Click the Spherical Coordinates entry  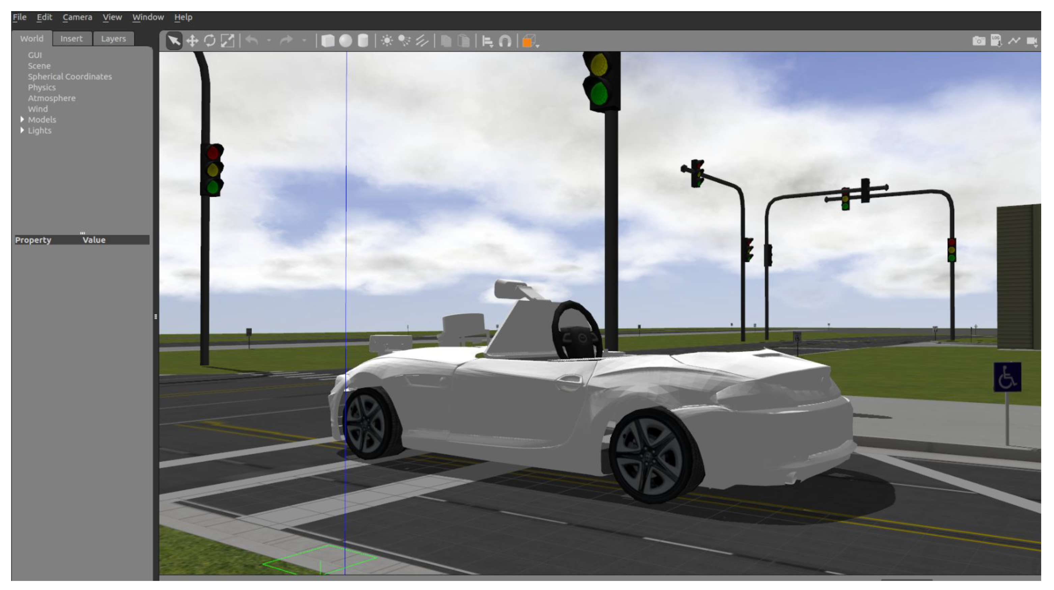pyautogui.click(x=69, y=76)
